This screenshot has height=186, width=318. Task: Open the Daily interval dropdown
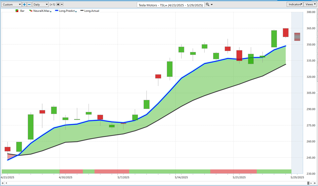click(40, 4)
